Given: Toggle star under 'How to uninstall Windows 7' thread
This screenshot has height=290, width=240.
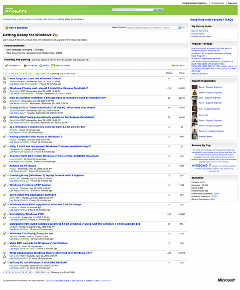Looking at the screenshot, I should pyautogui.click(x=4, y=101).
